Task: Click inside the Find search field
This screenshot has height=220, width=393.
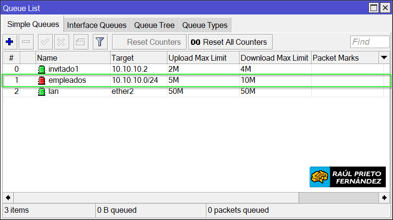Action: click(x=369, y=42)
